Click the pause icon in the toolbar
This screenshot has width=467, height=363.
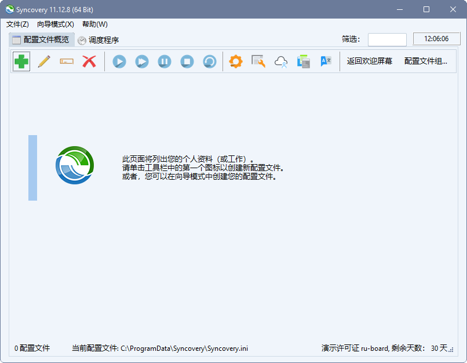tap(164, 61)
